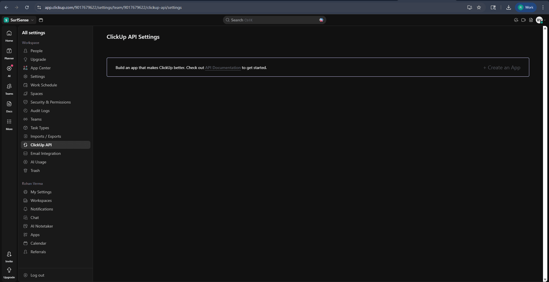Select Security & Permissions in settings menu
This screenshot has width=549, height=282.
pos(51,102)
